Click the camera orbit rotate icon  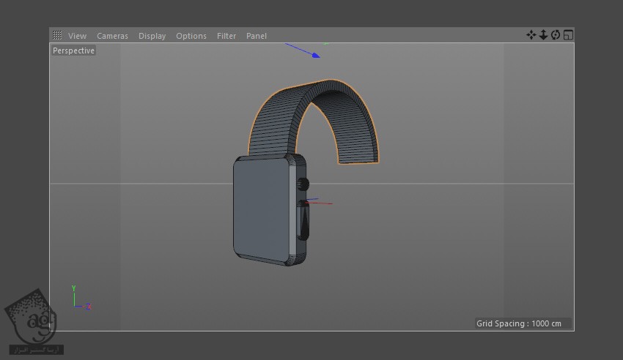tap(556, 35)
